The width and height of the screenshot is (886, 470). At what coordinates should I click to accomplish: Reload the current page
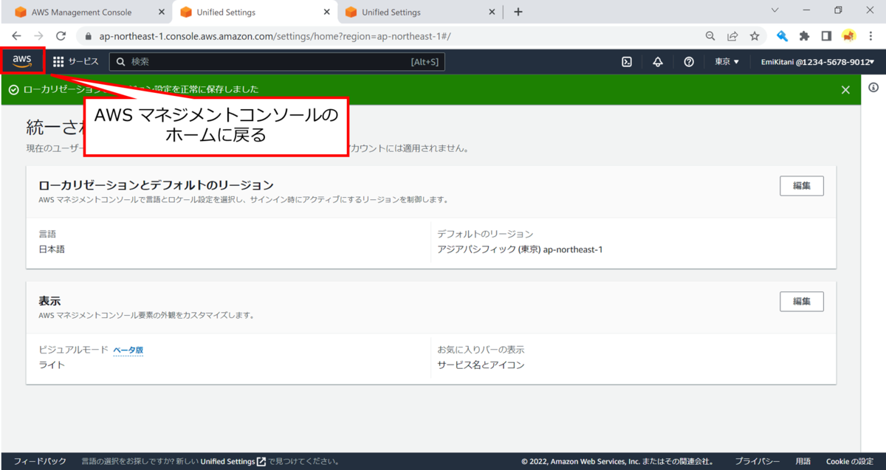tap(61, 35)
